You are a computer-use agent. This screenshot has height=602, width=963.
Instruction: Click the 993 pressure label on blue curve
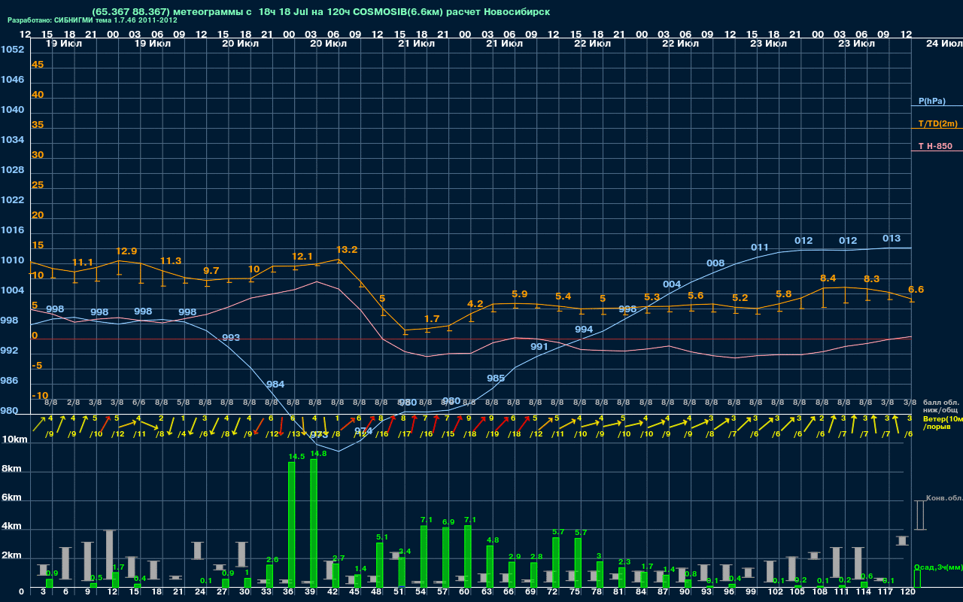(x=231, y=338)
